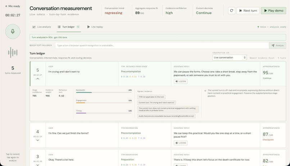
Task: Collapse turn 5 with its up chevron
Action: 37,79
